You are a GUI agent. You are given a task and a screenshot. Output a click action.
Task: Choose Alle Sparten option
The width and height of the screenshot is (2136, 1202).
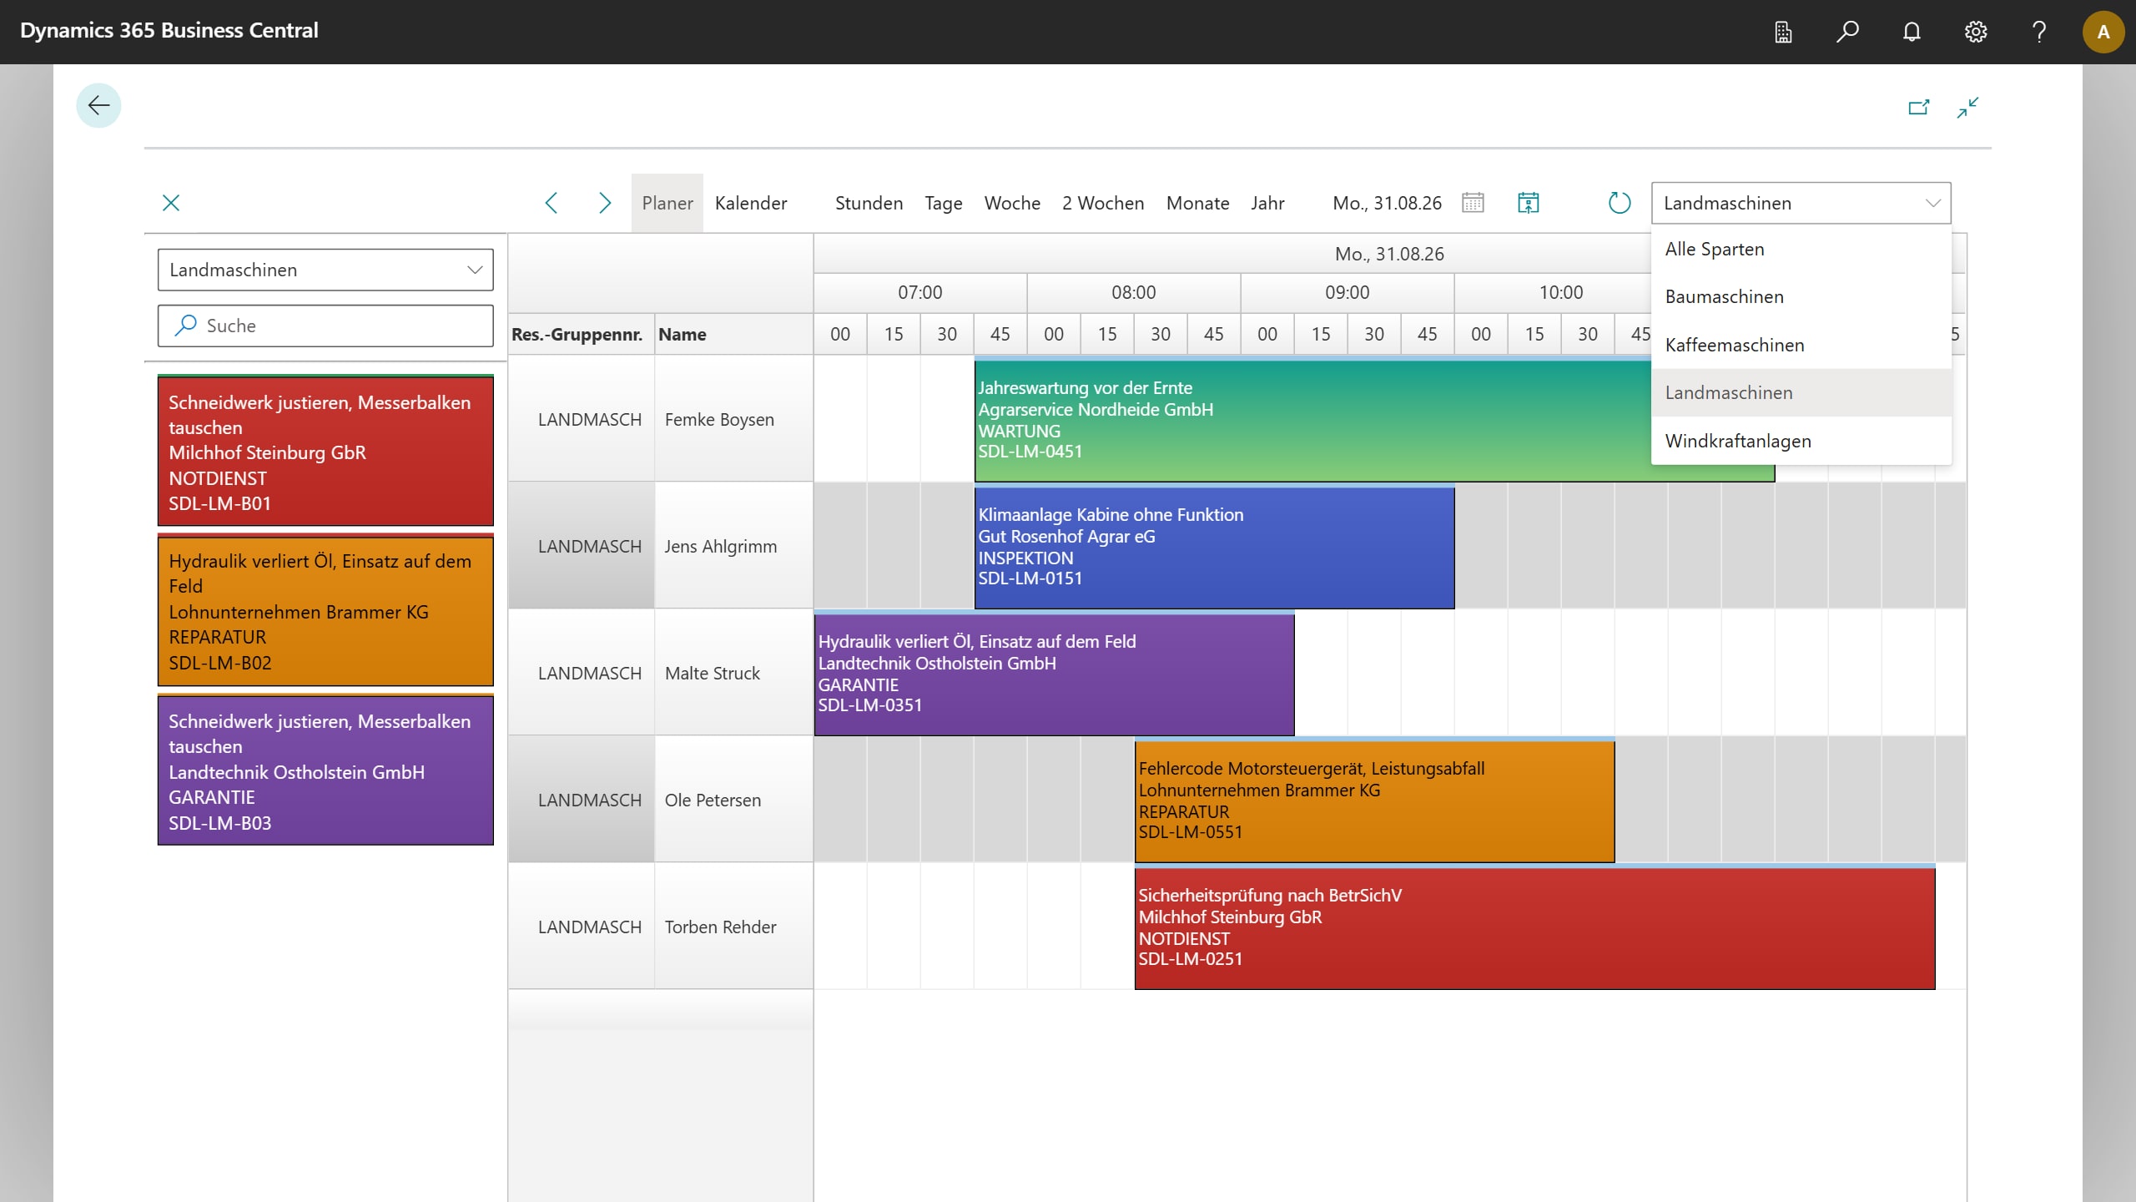pos(1801,249)
